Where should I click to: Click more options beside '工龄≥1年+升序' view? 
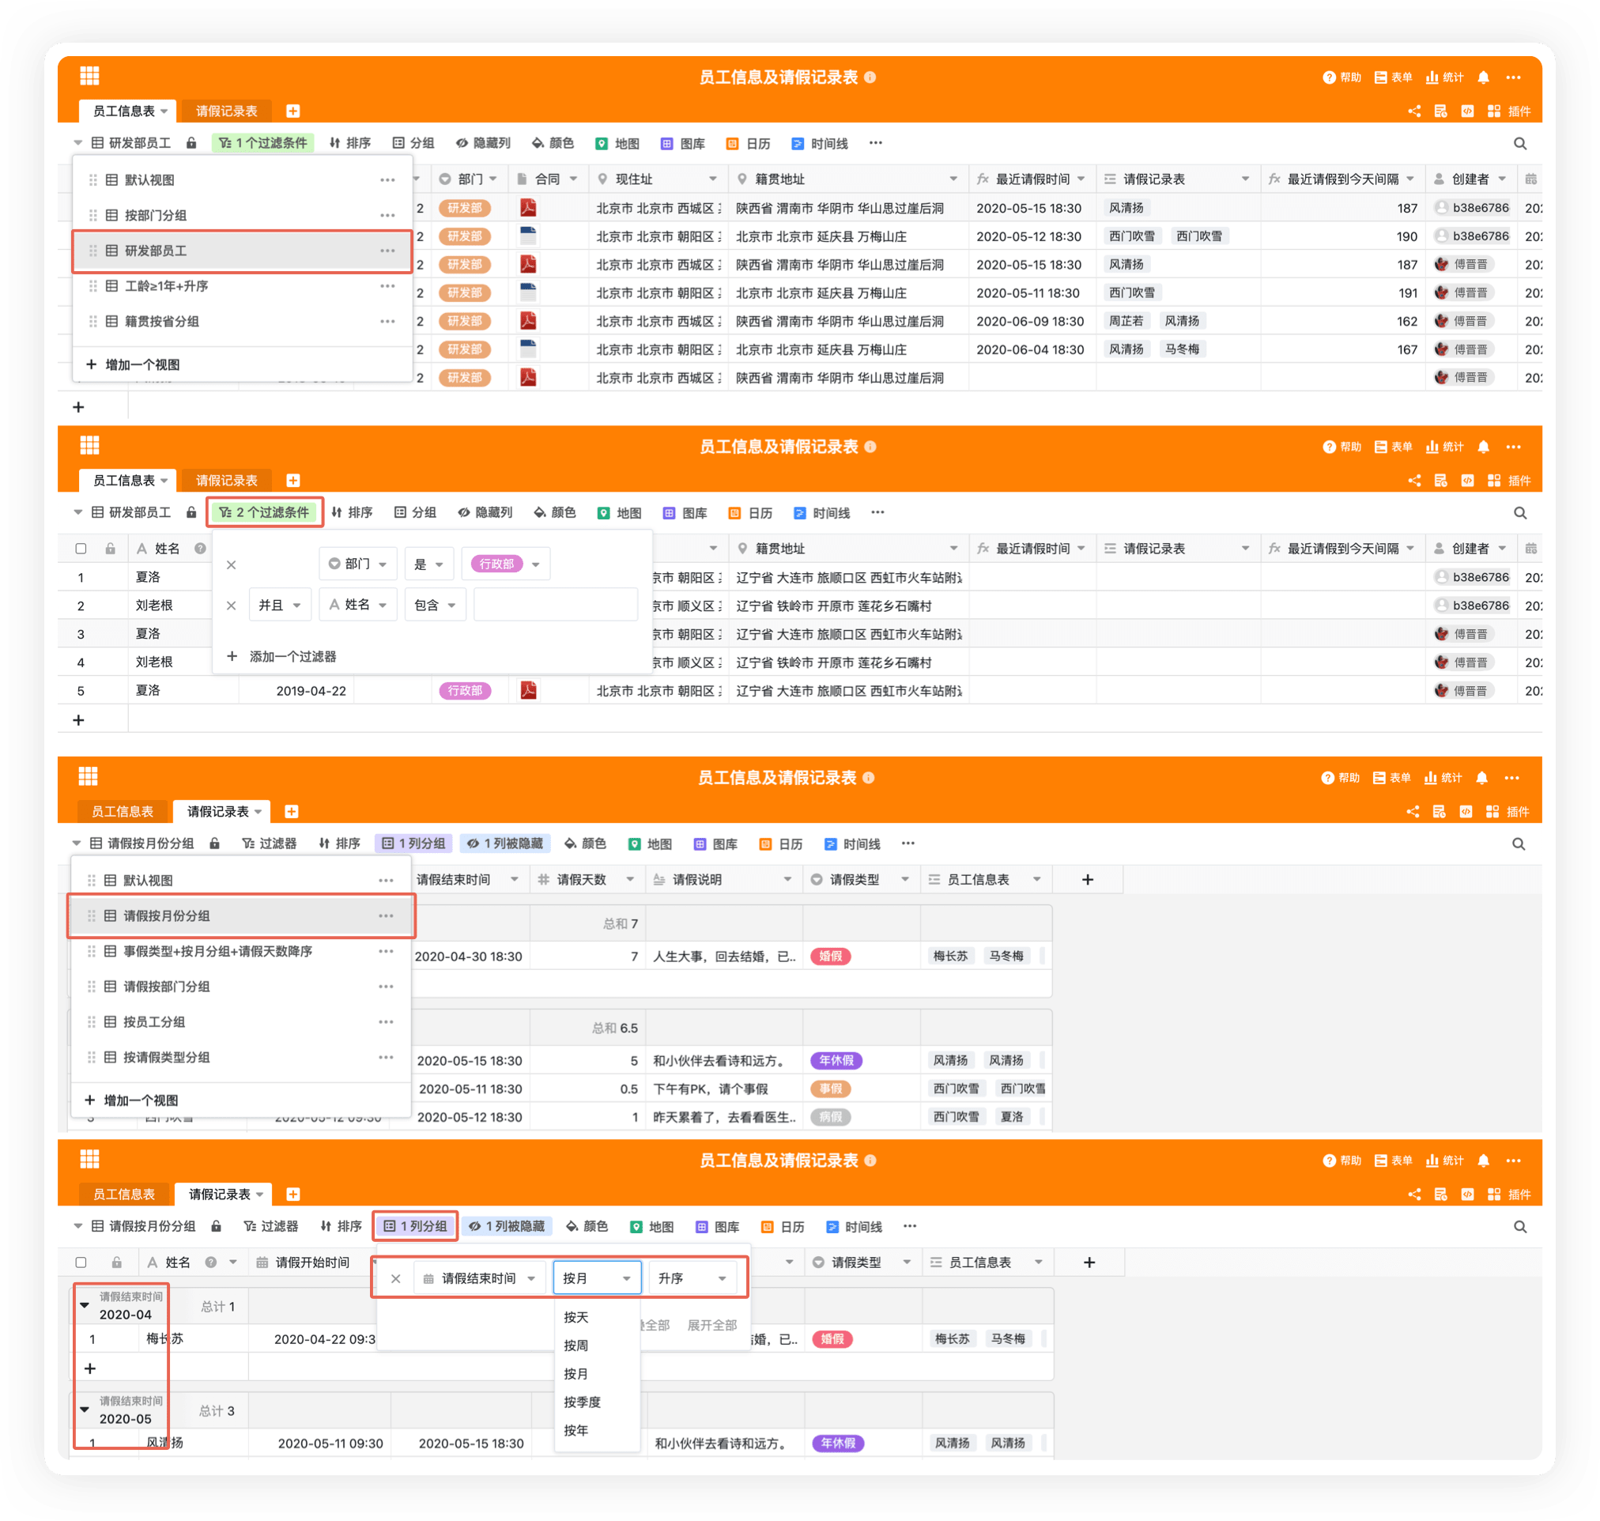coord(387,286)
